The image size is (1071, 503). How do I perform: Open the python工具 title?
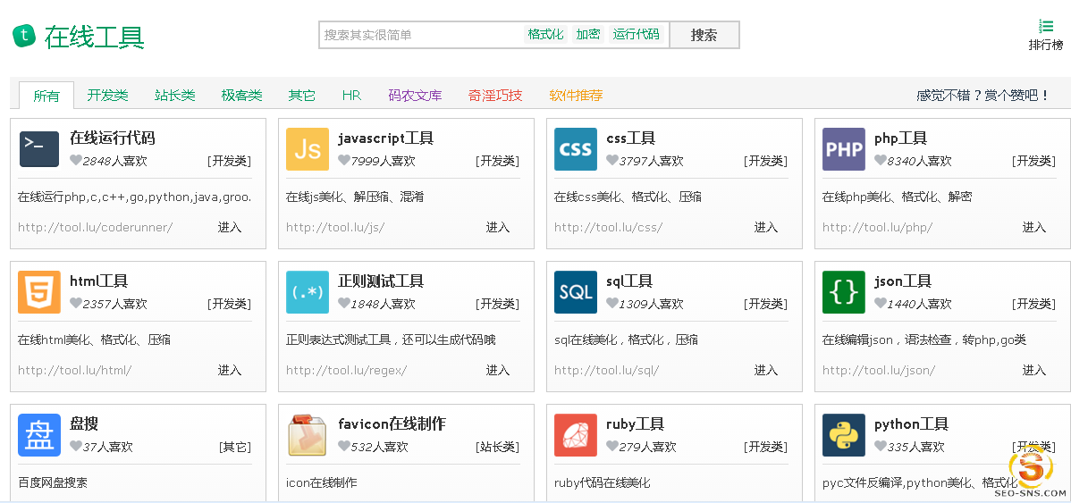911,424
